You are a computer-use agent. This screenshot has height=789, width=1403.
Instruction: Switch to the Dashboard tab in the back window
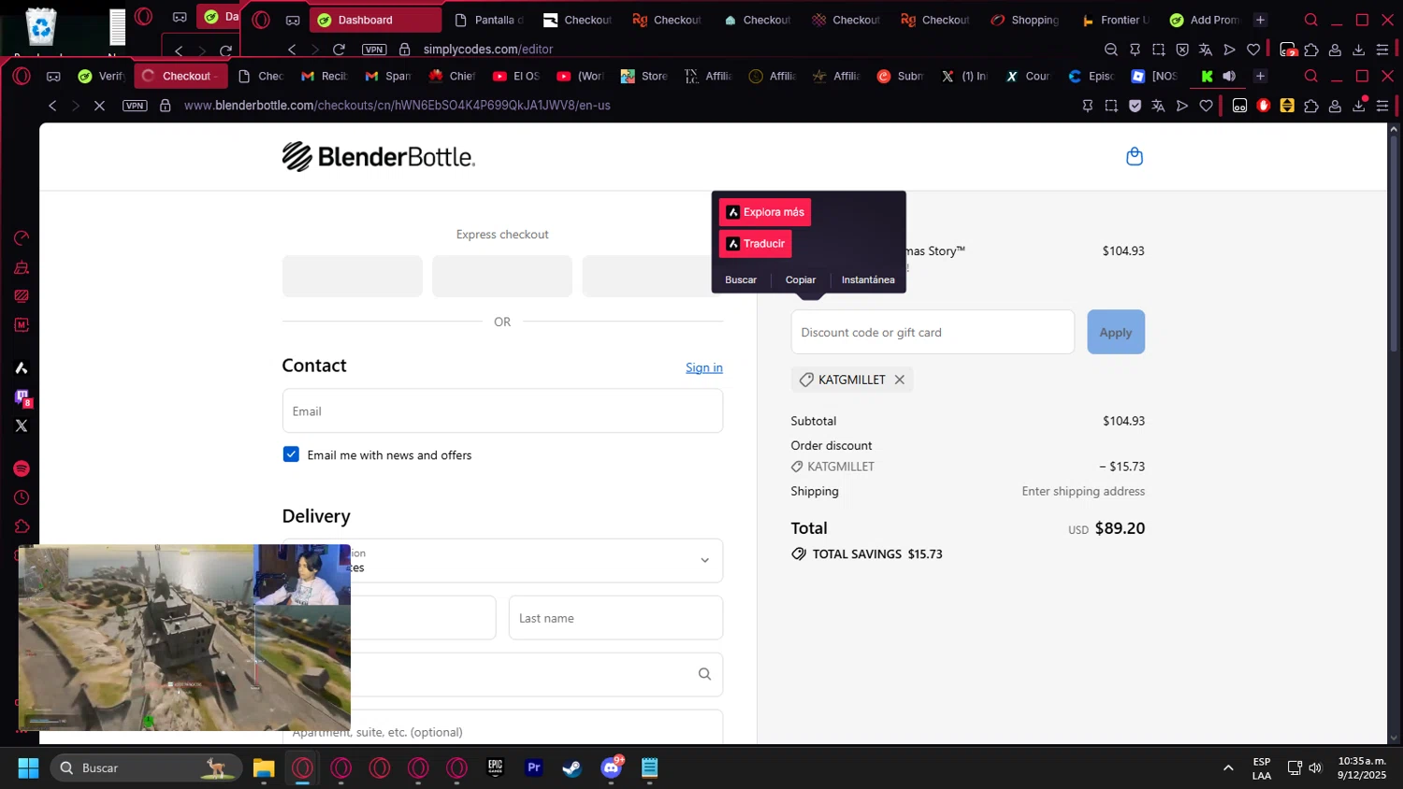[x=375, y=20]
